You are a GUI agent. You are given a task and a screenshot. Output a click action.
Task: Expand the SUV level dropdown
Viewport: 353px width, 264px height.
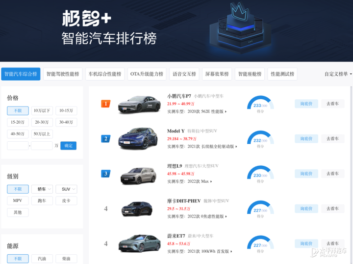[66, 189]
